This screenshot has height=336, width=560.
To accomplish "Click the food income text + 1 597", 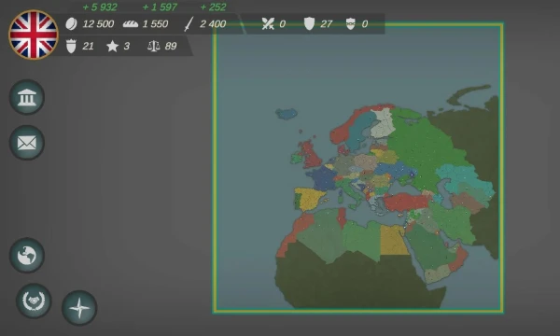I will [160, 7].
